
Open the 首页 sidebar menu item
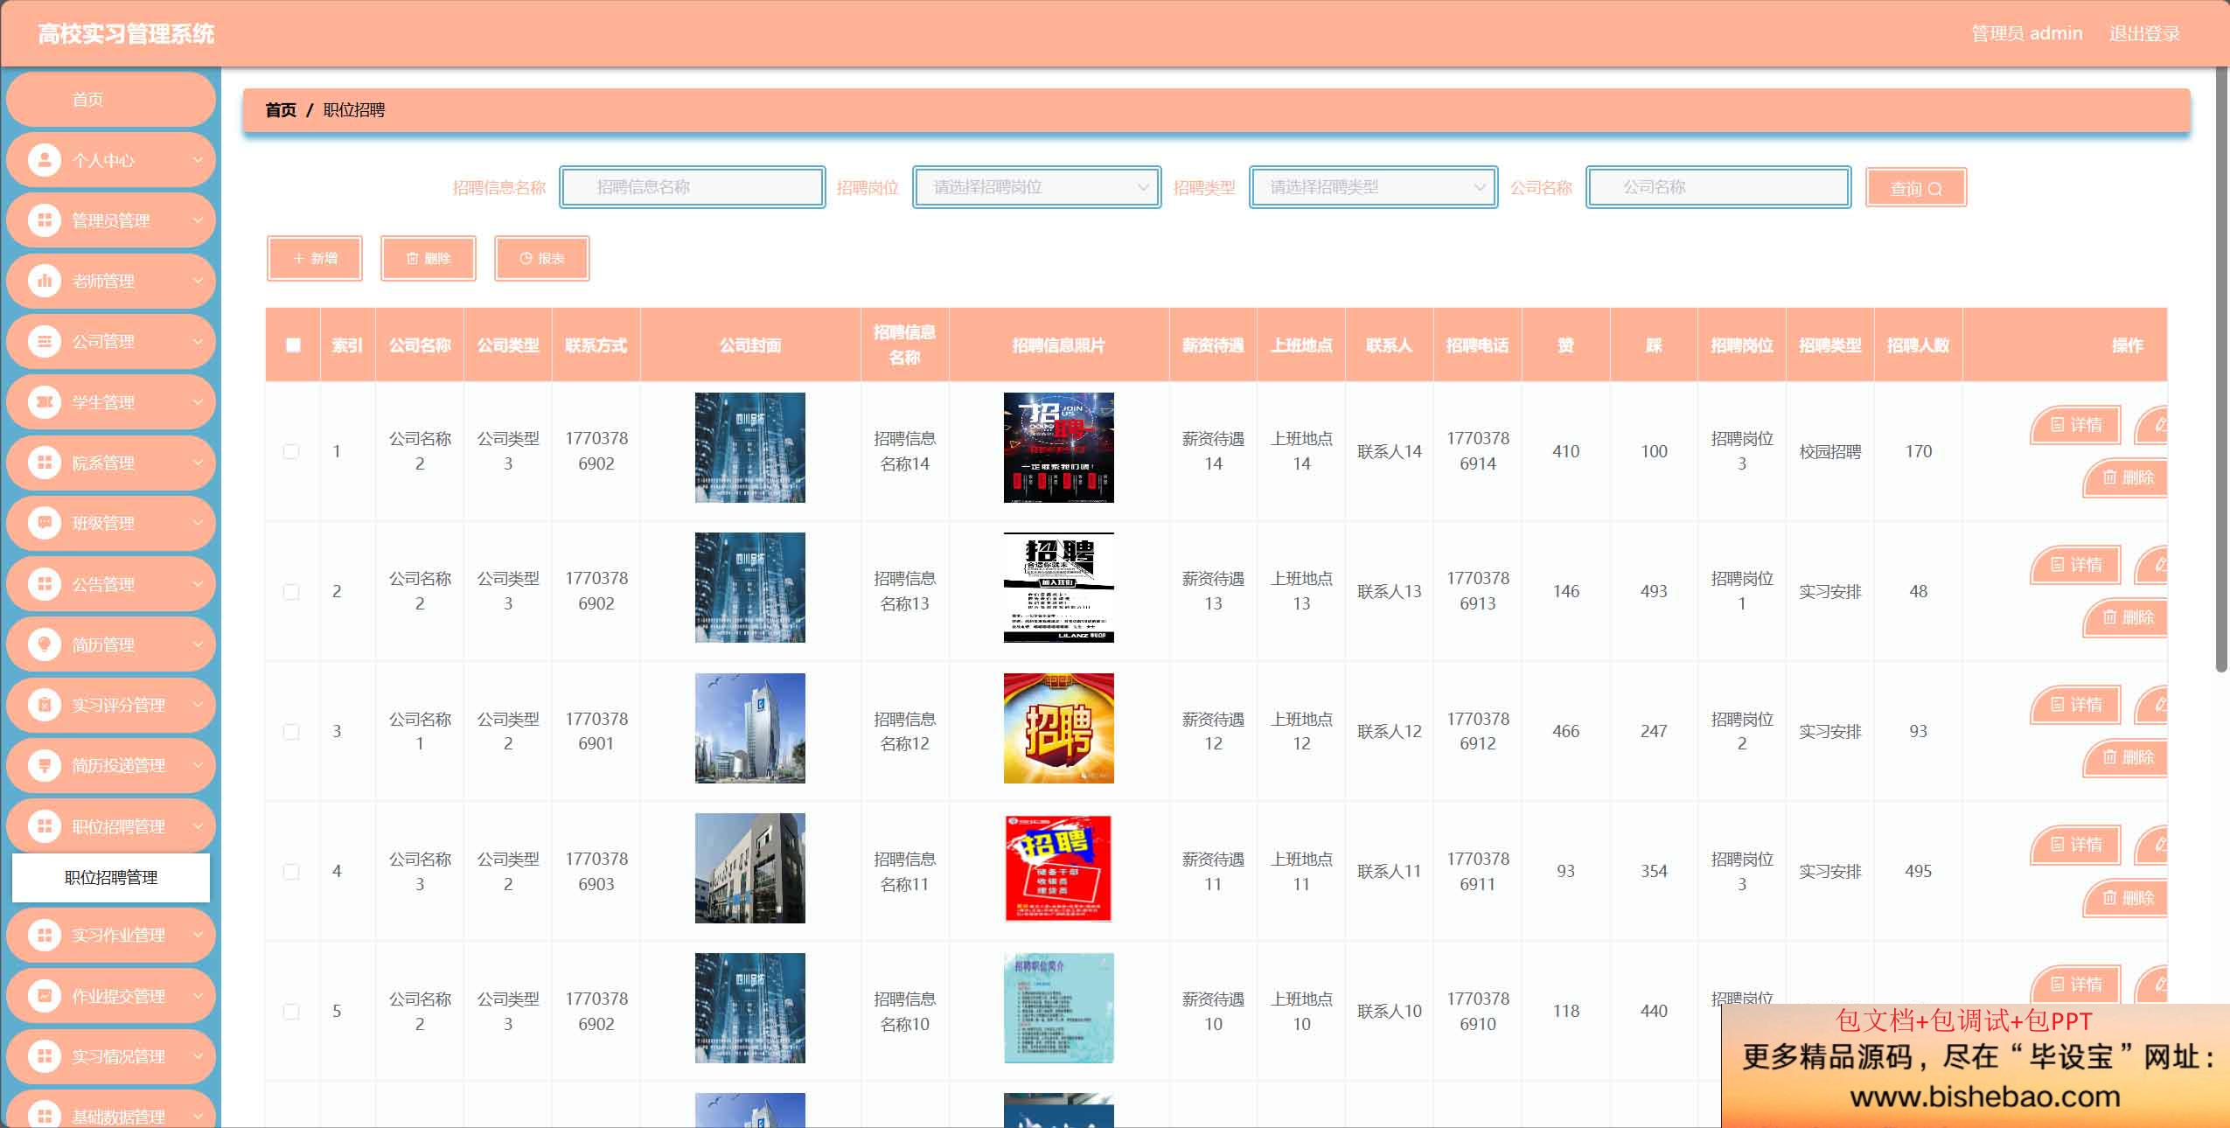(x=111, y=100)
